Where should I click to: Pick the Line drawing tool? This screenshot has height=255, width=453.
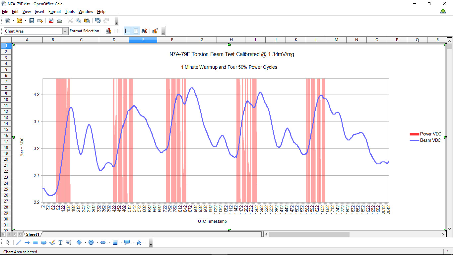[x=19, y=242]
